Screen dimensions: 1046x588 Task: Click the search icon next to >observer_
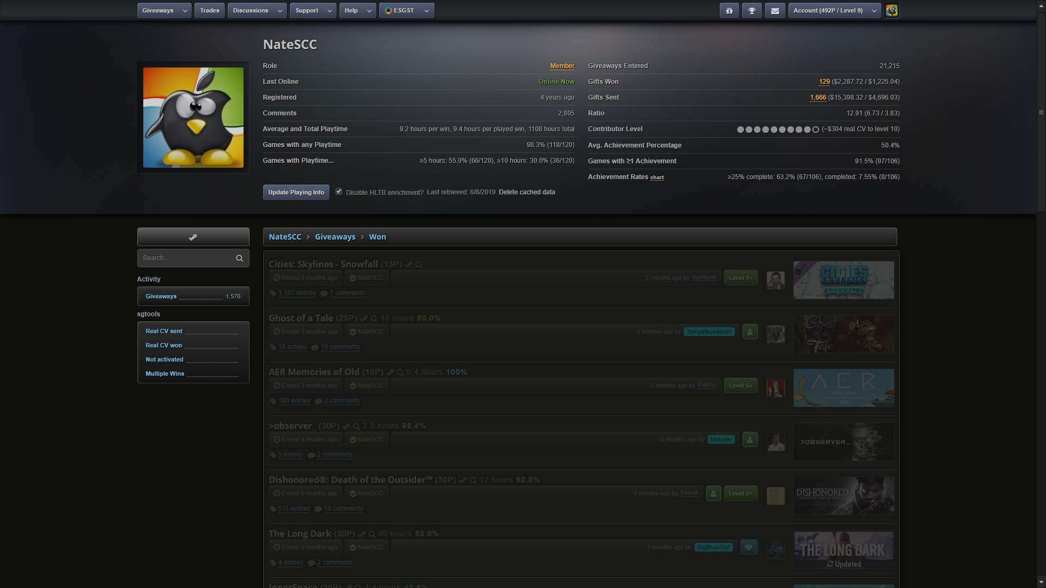pos(356,426)
